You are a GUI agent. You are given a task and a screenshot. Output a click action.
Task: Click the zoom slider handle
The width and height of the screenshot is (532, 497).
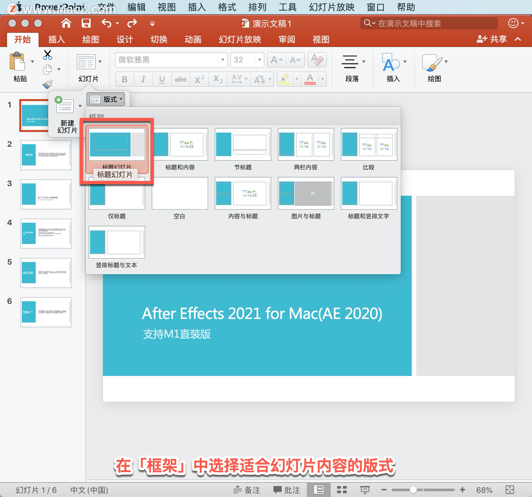coord(413,490)
